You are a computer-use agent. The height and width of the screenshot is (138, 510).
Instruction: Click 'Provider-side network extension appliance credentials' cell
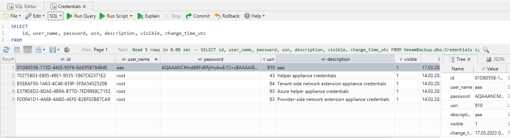coord(335,99)
